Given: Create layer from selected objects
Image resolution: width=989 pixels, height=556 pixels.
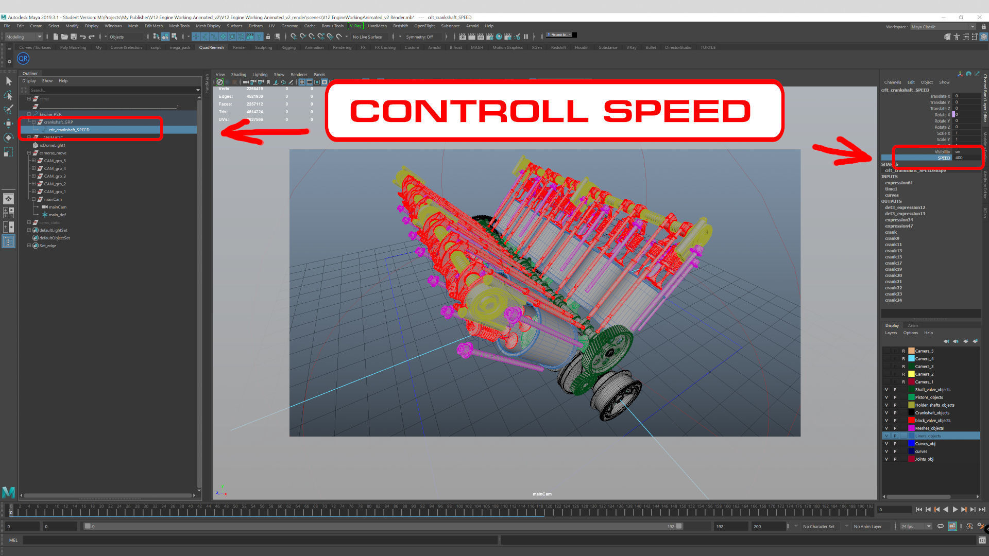Looking at the screenshot, I should point(975,341).
